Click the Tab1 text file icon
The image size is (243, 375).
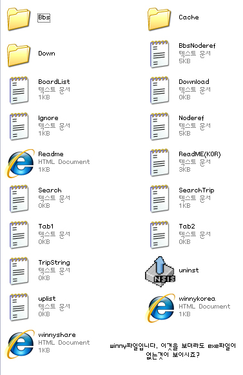point(19,235)
